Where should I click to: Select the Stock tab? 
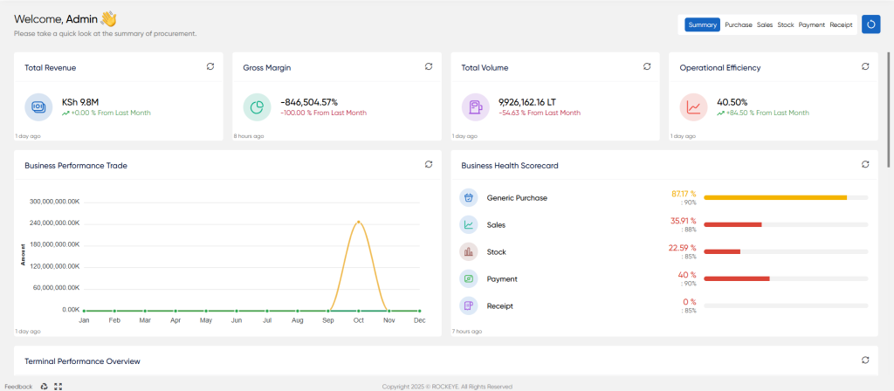pyautogui.click(x=785, y=25)
